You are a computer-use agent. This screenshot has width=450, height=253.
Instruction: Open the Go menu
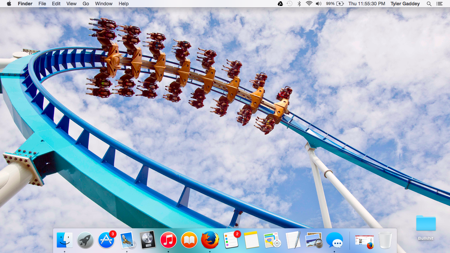point(86,4)
